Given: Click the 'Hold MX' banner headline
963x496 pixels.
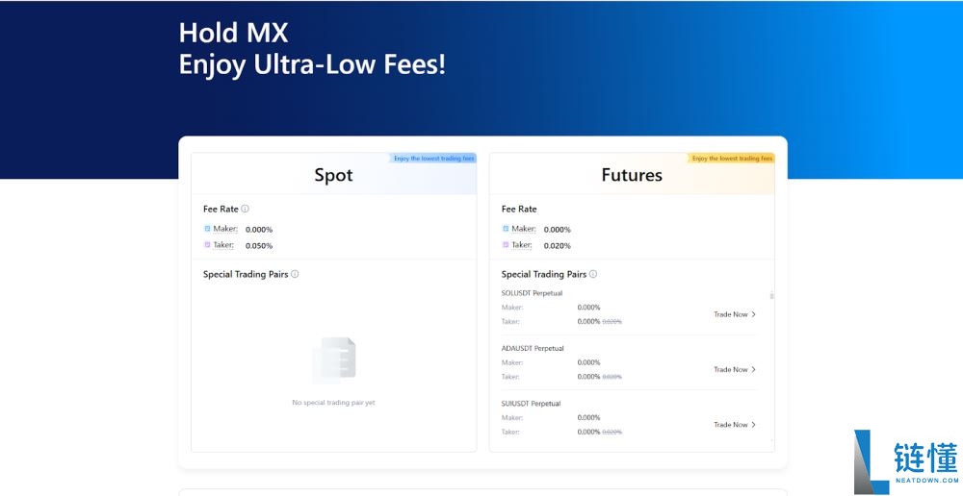Looking at the screenshot, I should (233, 33).
